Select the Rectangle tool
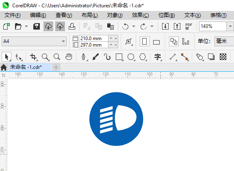This screenshot has width=234, height=171. (119, 57)
